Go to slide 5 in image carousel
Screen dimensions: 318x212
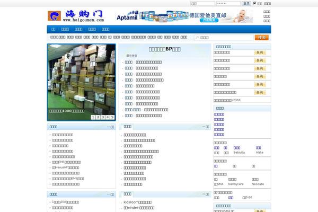112,117
